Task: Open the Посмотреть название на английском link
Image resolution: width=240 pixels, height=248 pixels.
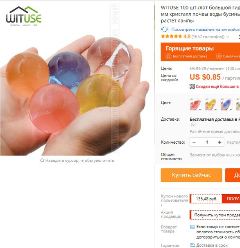Action: click(x=206, y=30)
